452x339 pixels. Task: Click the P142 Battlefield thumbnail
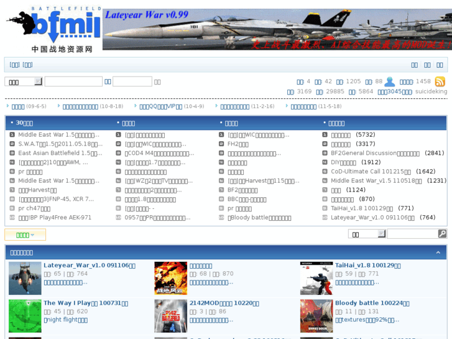click(170, 316)
